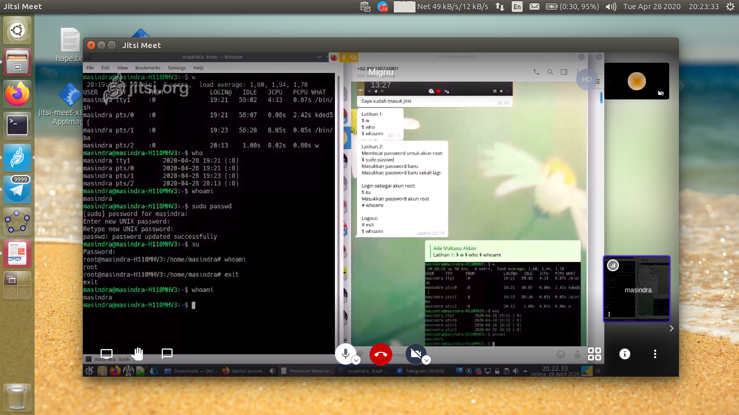Open battery status menu showing 95%
739x415 pixels.
(x=572, y=6)
